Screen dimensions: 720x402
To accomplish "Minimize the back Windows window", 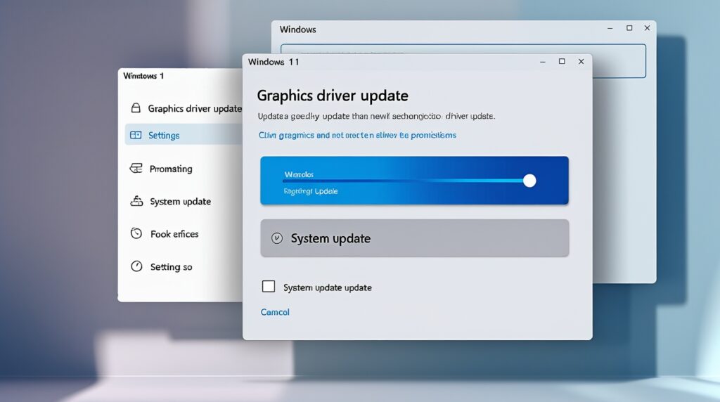I will click(610, 28).
